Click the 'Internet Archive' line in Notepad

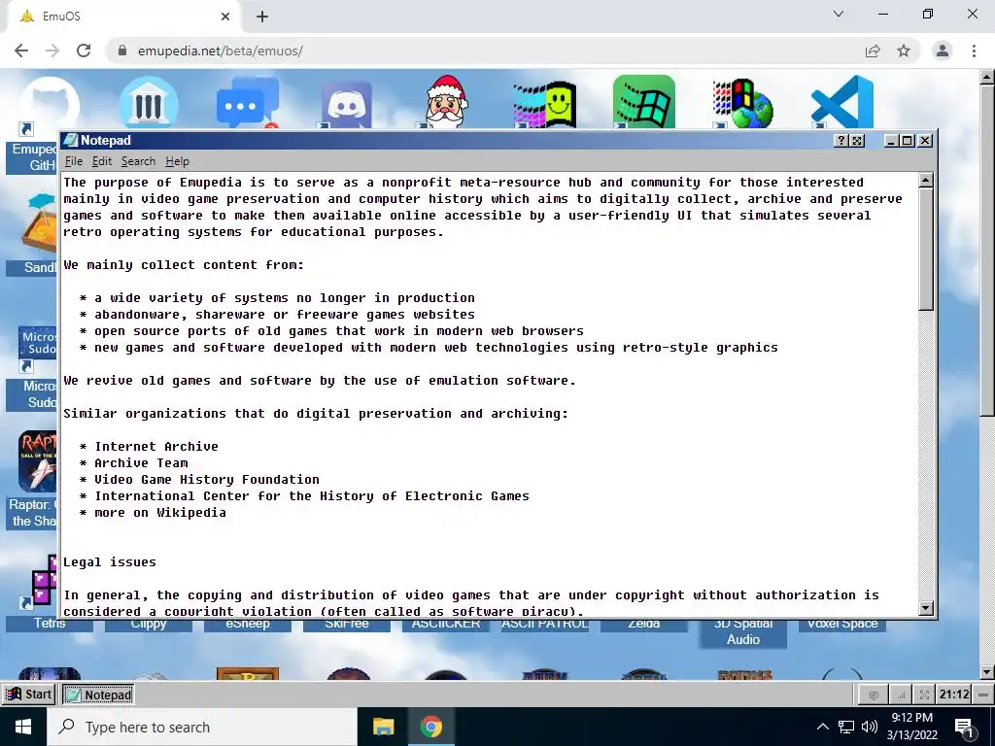tap(156, 447)
